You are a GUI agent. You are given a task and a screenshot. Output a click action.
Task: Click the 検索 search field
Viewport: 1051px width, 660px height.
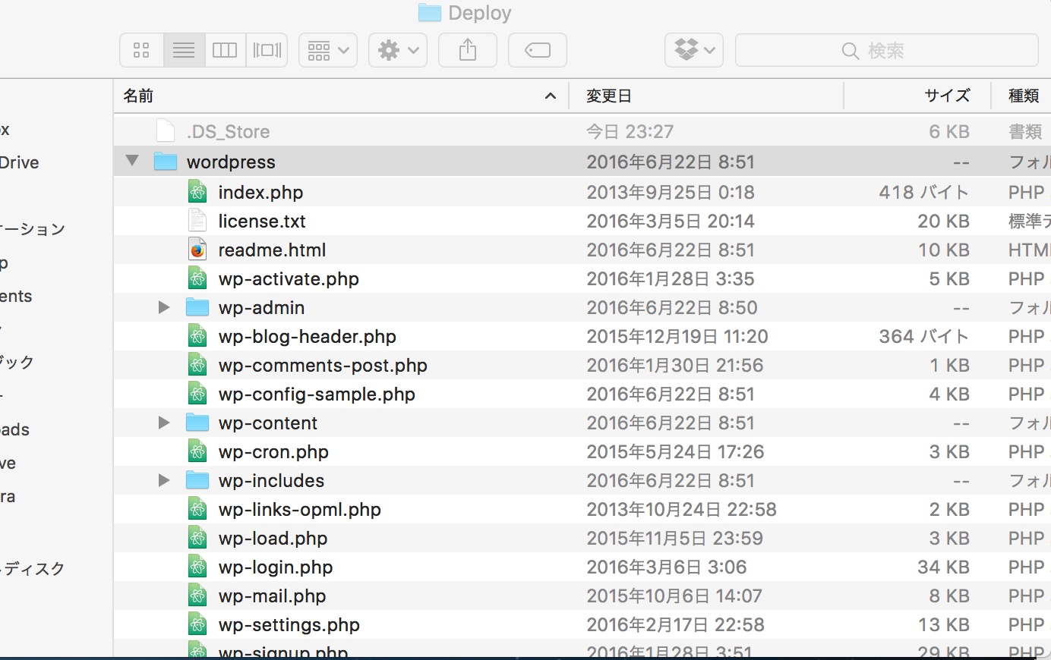(886, 50)
